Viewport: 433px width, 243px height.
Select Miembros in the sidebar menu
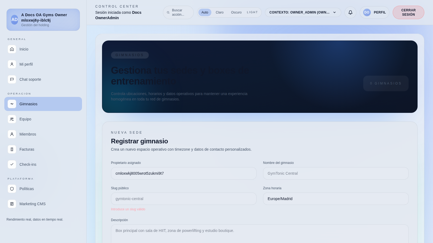(x=28, y=134)
